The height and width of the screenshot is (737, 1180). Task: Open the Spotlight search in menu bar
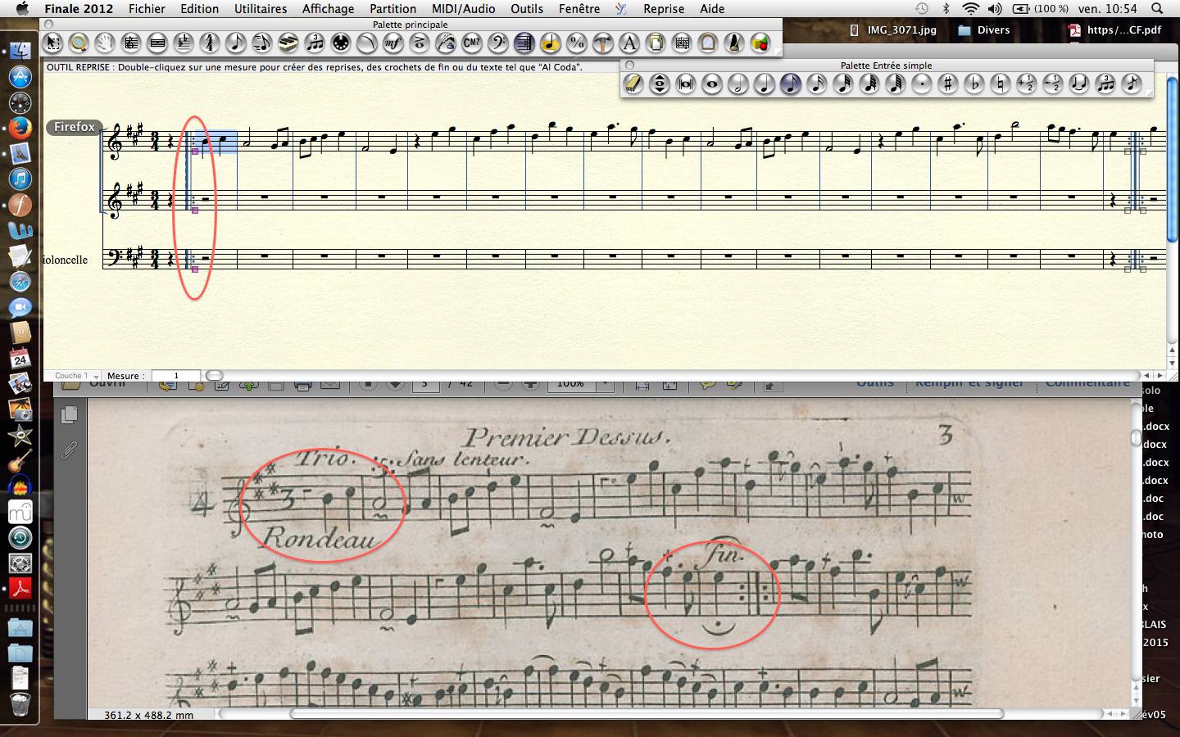coord(1157,9)
